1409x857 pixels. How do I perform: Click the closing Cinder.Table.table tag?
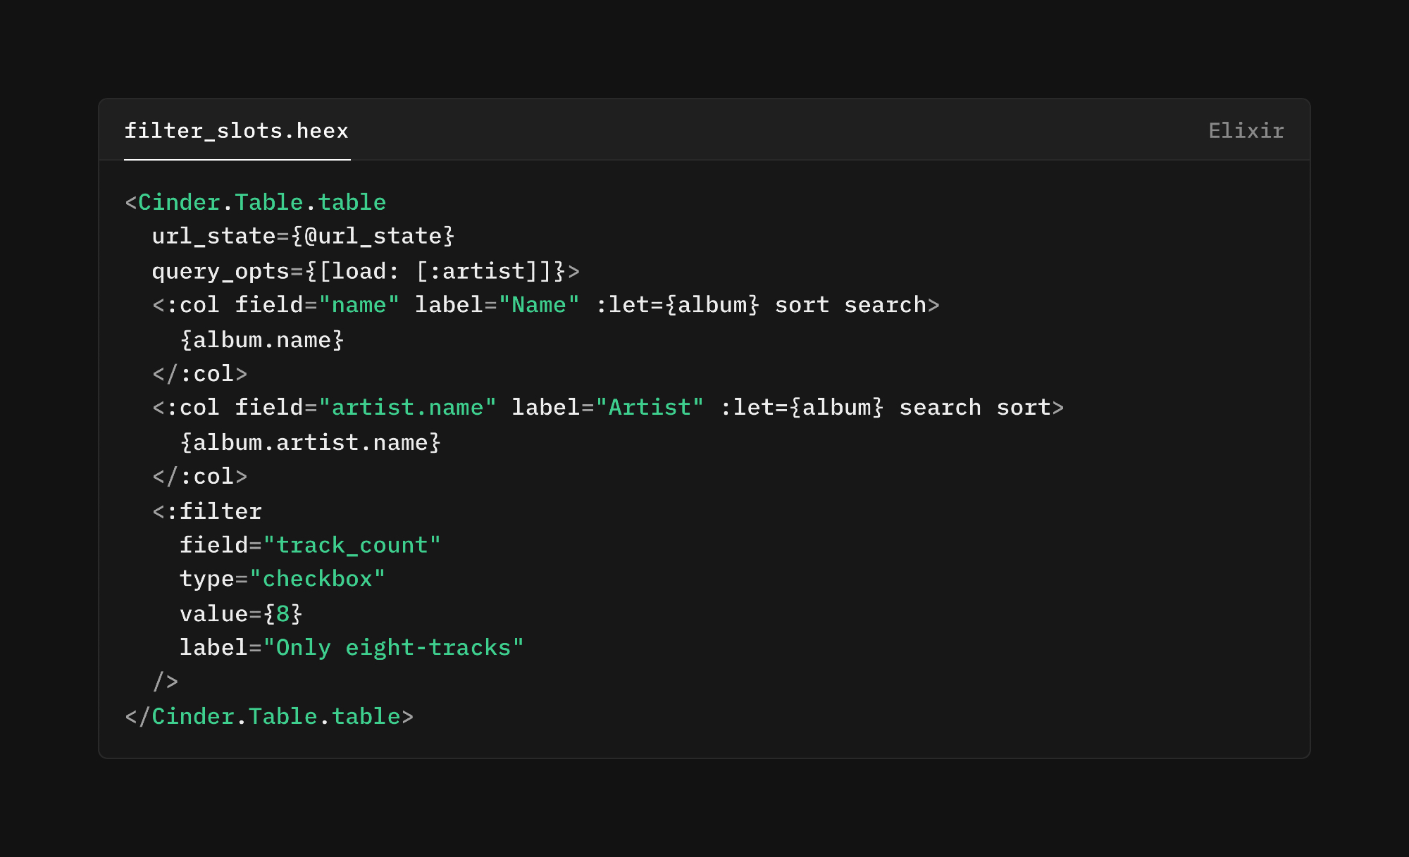click(269, 717)
